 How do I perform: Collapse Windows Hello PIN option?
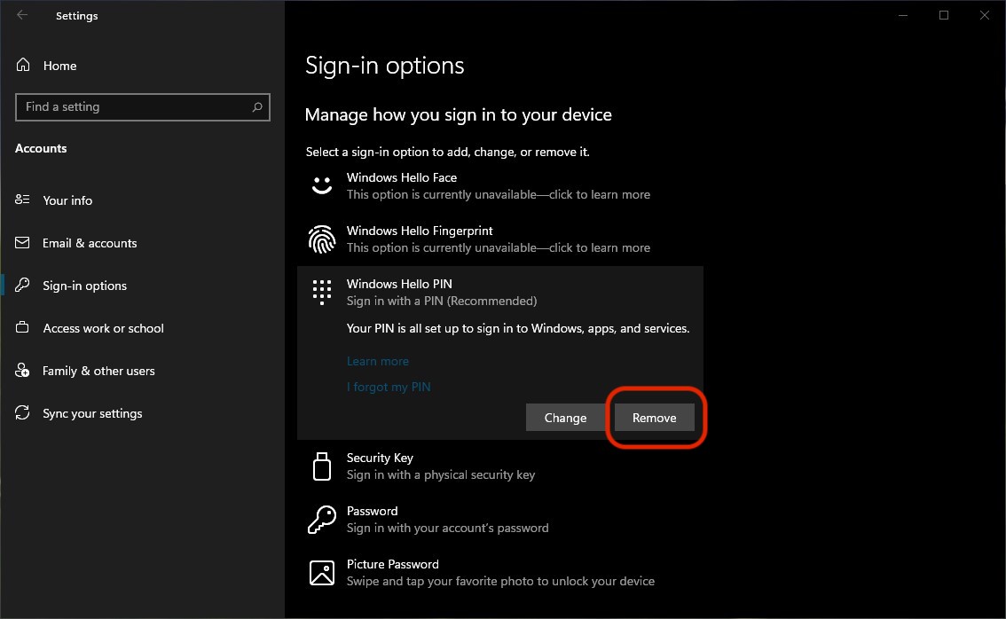500,292
